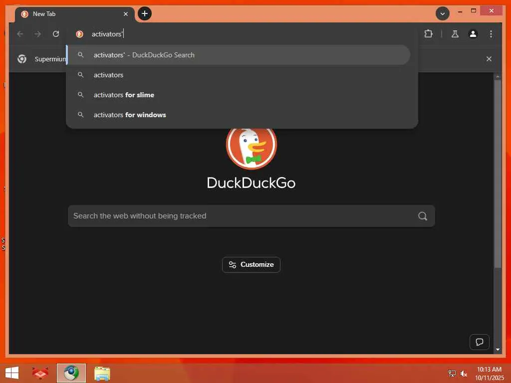511x383 pixels.
Task: Open a new tab with plus button
Action: [145, 13]
